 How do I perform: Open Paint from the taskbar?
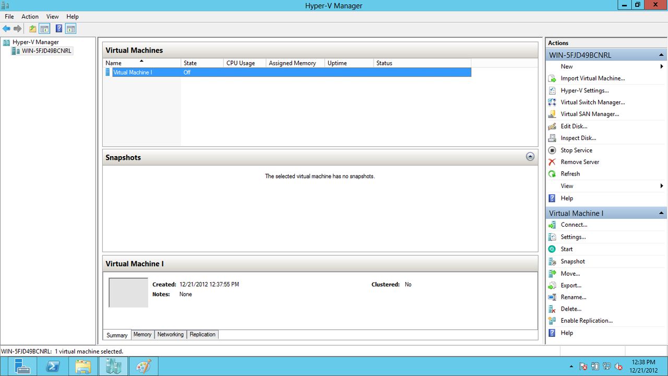point(144,366)
